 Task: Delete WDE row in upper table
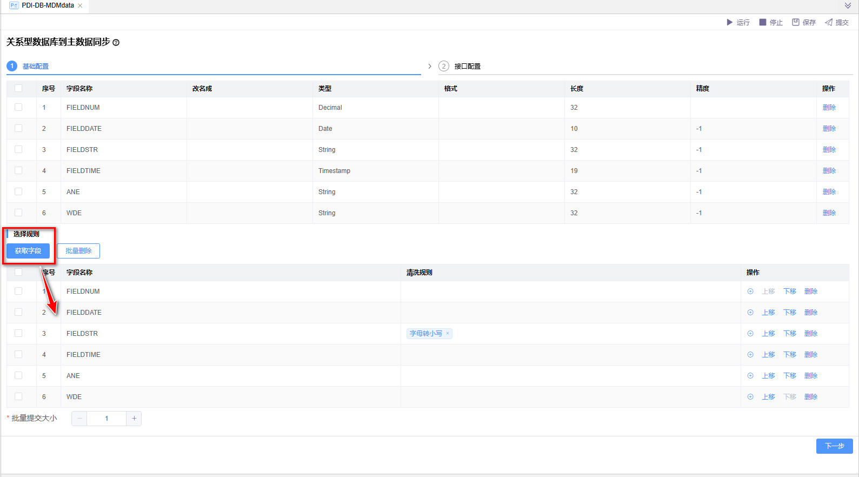click(x=829, y=213)
